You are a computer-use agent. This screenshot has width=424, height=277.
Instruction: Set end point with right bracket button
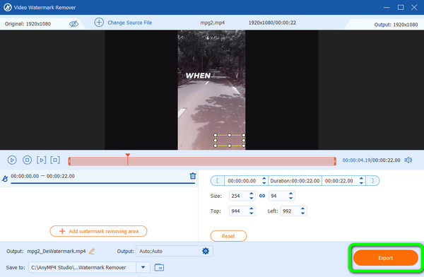[x=372, y=181]
